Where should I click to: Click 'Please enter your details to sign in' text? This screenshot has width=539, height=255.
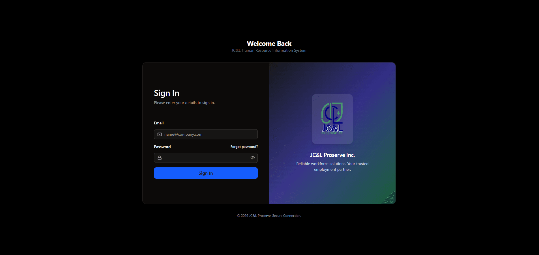click(x=184, y=103)
